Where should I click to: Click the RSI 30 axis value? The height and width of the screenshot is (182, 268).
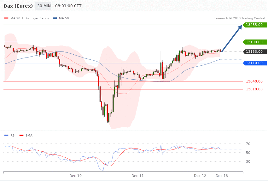[248, 162]
